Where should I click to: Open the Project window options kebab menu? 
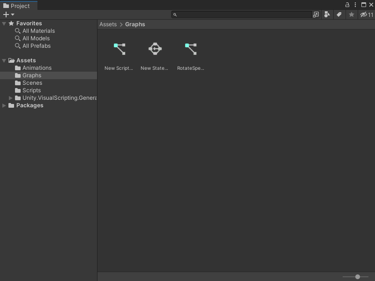[355, 4]
